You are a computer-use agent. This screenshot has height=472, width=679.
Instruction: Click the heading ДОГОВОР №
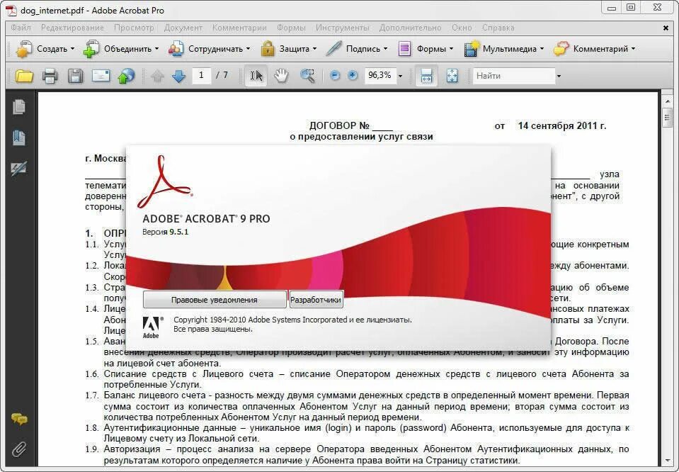pyautogui.click(x=340, y=125)
